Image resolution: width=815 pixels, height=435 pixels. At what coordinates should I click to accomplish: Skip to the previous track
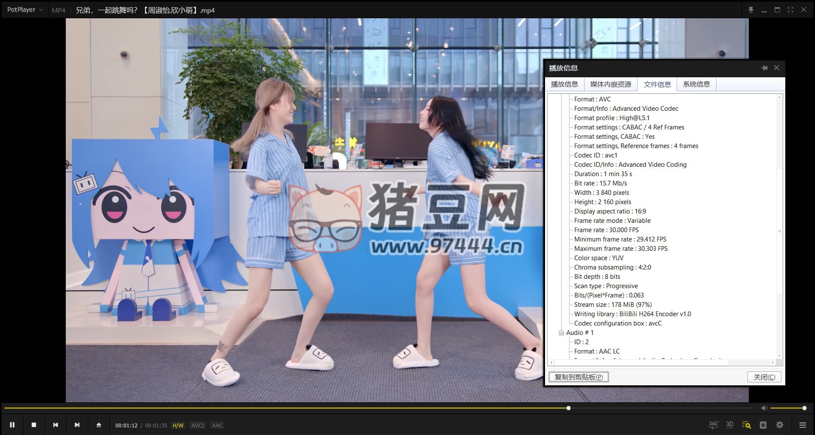56,425
